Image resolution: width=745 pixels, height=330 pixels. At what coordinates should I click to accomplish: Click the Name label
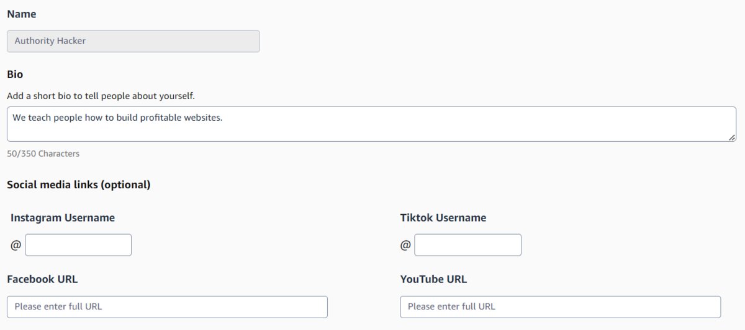22,14
